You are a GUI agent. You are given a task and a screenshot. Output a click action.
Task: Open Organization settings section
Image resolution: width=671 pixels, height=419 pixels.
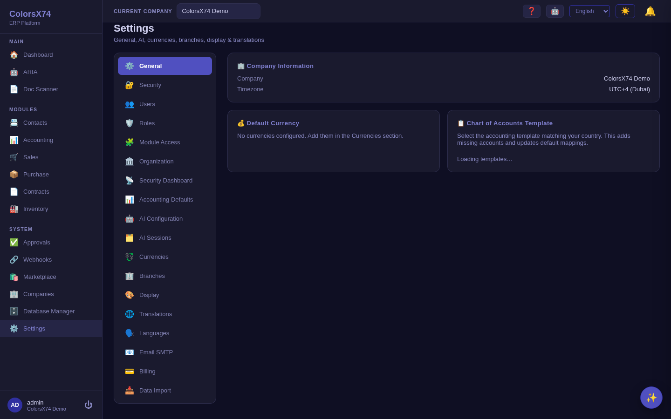[x=165, y=162]
